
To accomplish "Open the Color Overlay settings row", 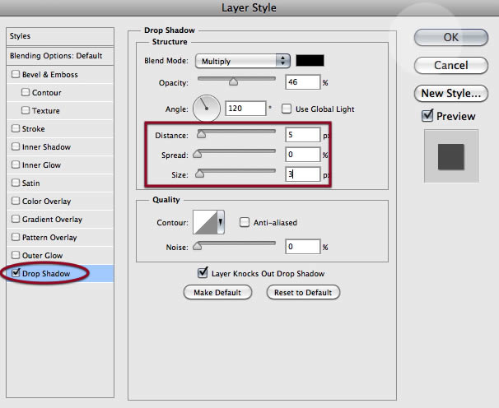I will (60, 202).
